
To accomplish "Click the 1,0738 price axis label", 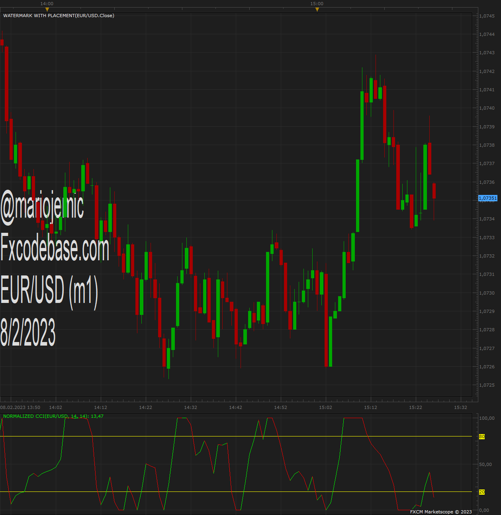I will tap(487, 145).
